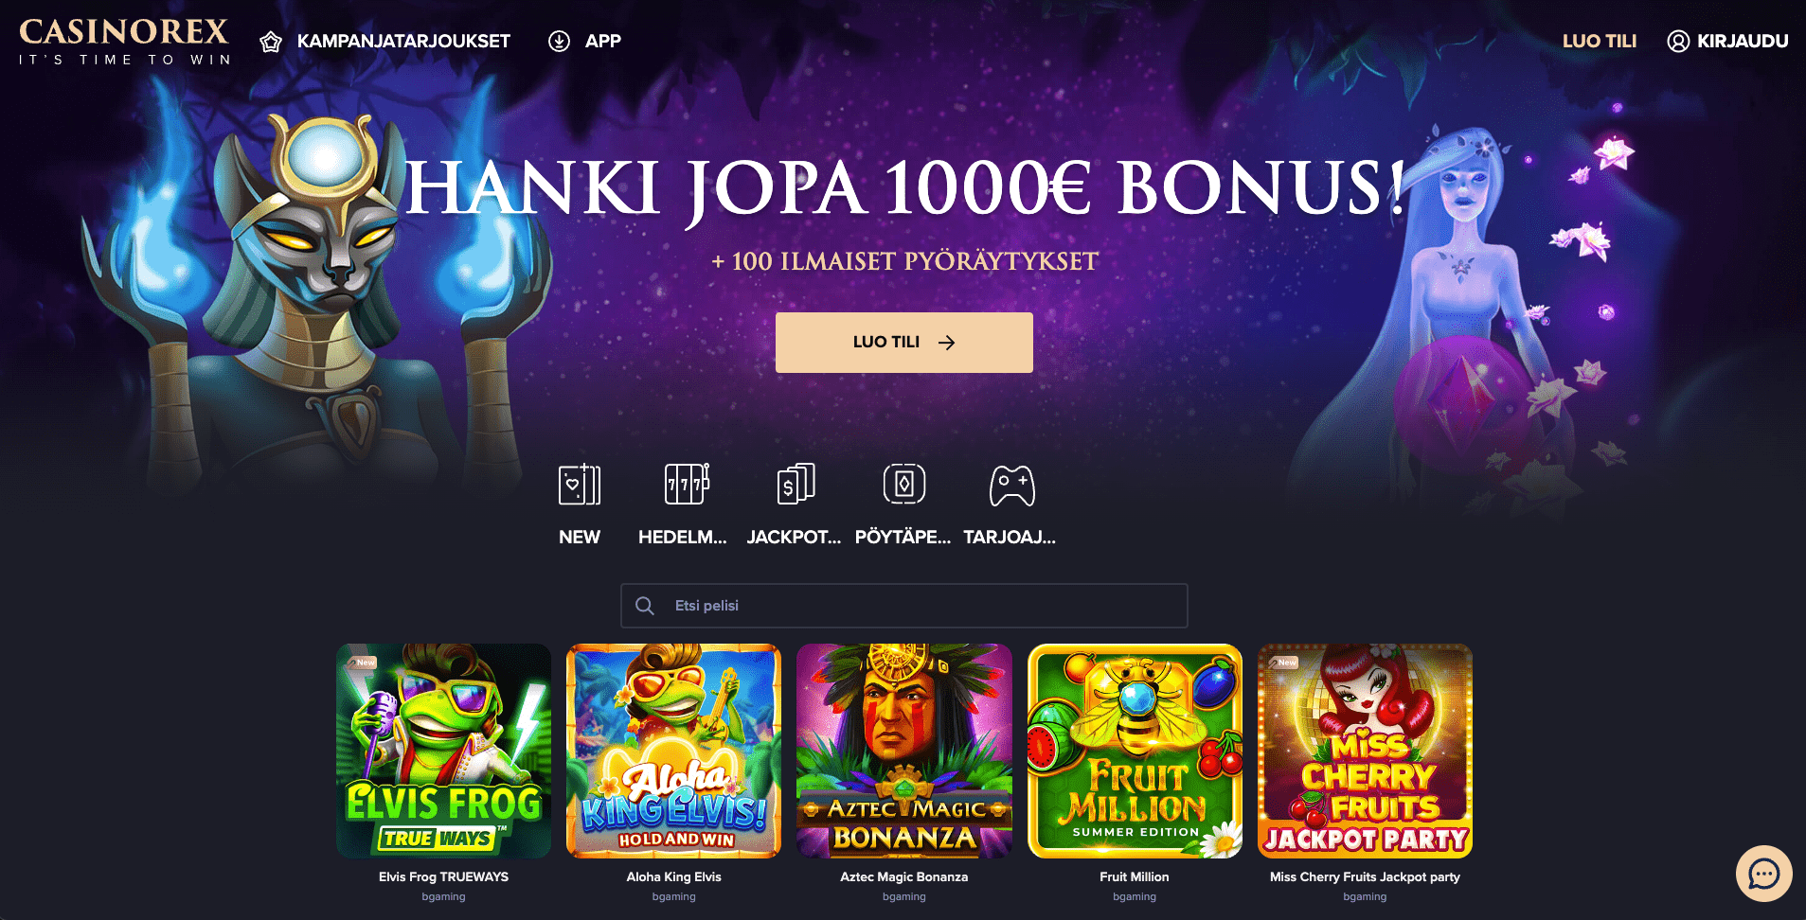
Task: Open the Fruit Million game thumbnail
Action: coord(1135,751)
